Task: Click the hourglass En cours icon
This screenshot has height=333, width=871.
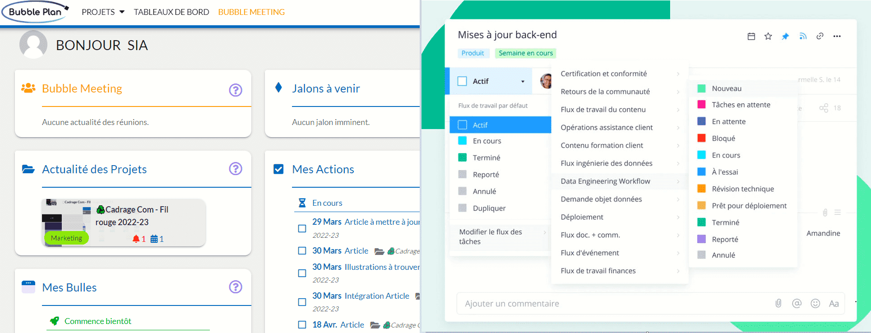Action: click(302, 203)
